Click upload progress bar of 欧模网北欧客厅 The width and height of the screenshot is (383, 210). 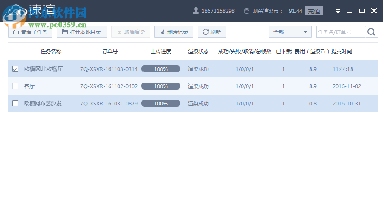161,69
